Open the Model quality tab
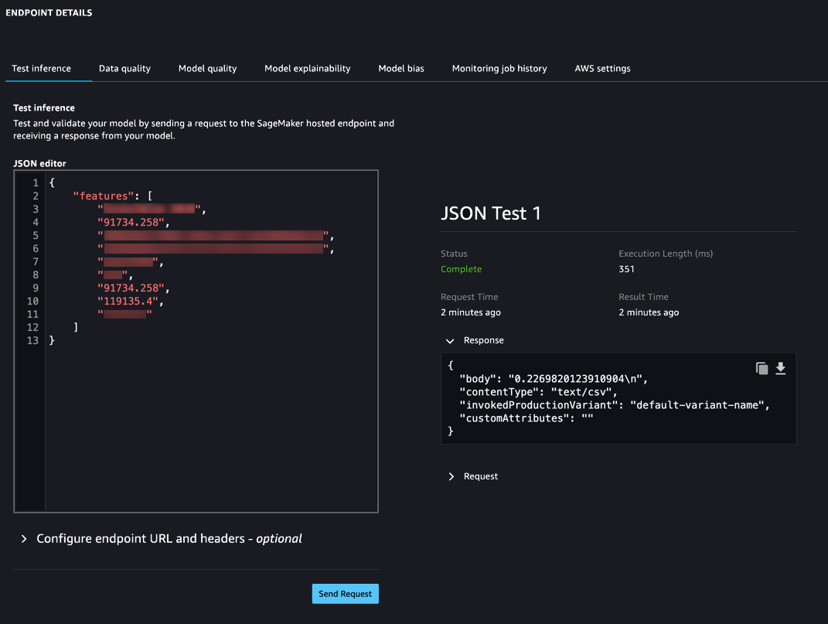Image resolution: width=828 pixels, height=624 pixels. [207, 68]
